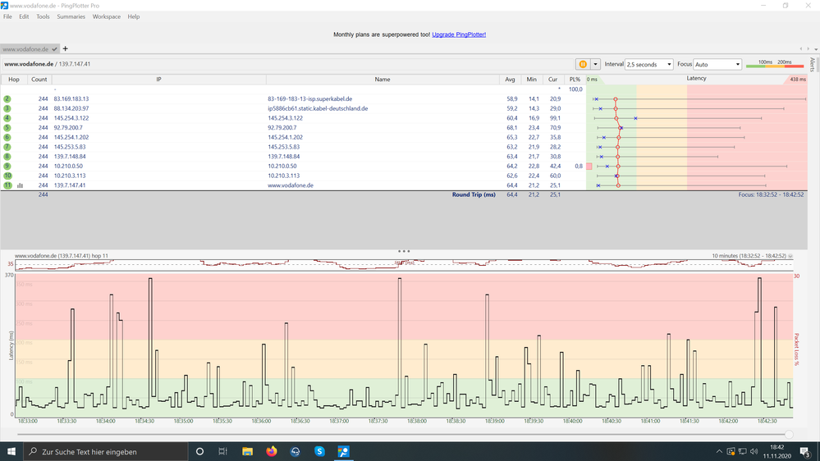Open the Summaries menu
This screenshot has width=820, height=461.
pyautogui.click(x=71, y=16)
